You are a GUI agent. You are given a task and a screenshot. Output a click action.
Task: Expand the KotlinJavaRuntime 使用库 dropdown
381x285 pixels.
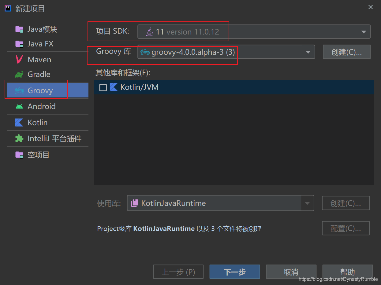point(307,203)
